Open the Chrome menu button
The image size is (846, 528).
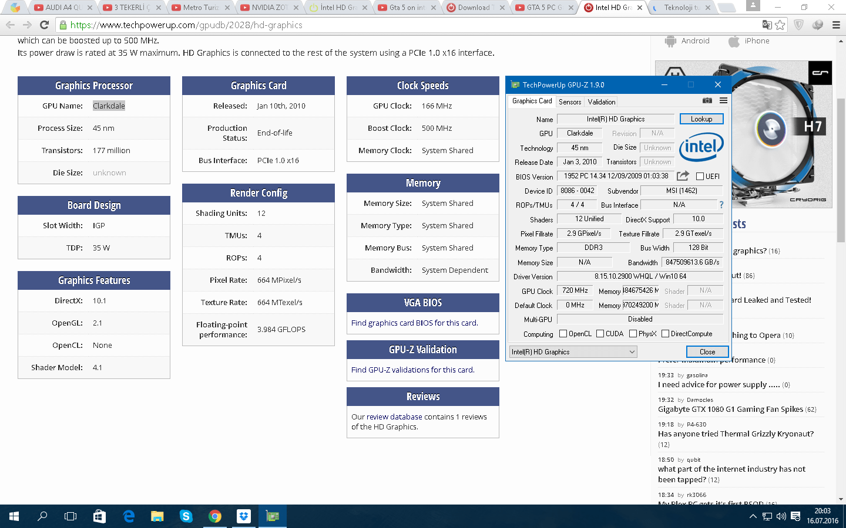(836, 25)
